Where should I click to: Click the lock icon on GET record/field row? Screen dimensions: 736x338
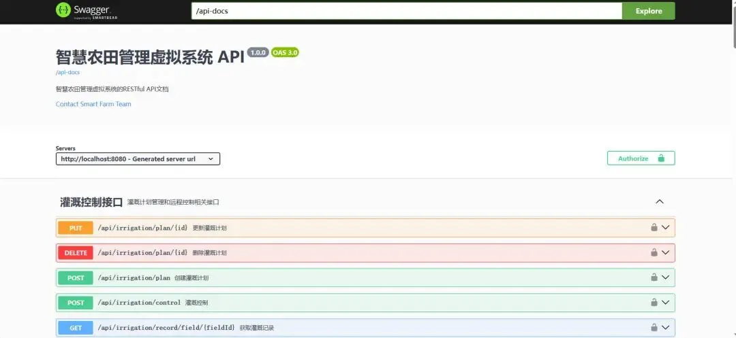click(x=654, y=327)
